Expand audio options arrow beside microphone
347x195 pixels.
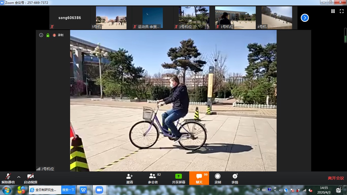[x=19, y=177]
